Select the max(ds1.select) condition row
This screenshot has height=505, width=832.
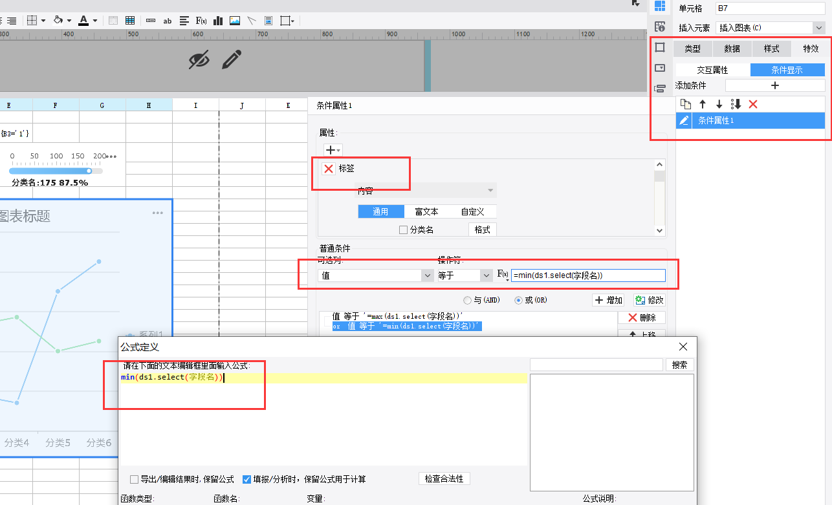[x=398, y=316]
